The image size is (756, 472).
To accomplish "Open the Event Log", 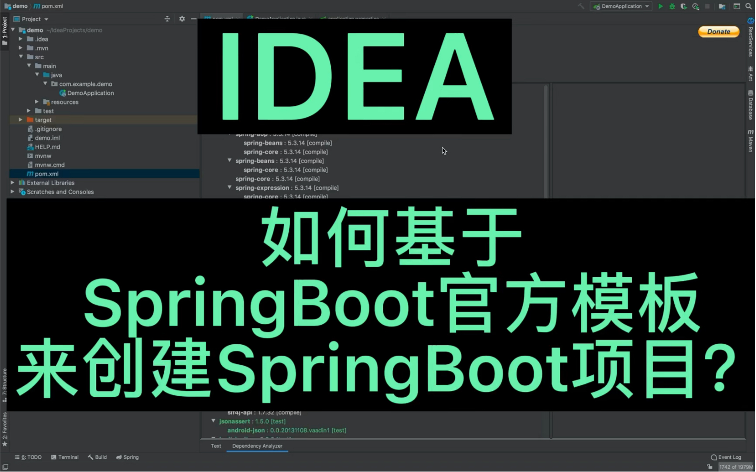I will pos(726,457).
